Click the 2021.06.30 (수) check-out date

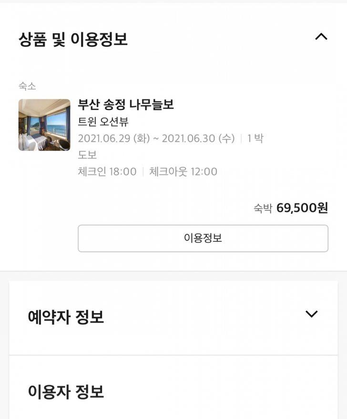point(198,139)
